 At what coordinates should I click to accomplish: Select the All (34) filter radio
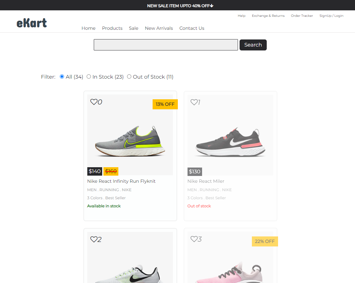pyautogui.click(x=62, y=77)
